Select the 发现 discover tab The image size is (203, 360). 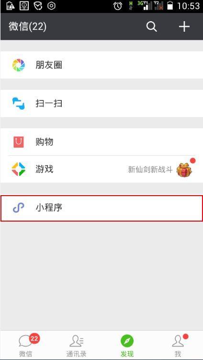coord(127,346)
